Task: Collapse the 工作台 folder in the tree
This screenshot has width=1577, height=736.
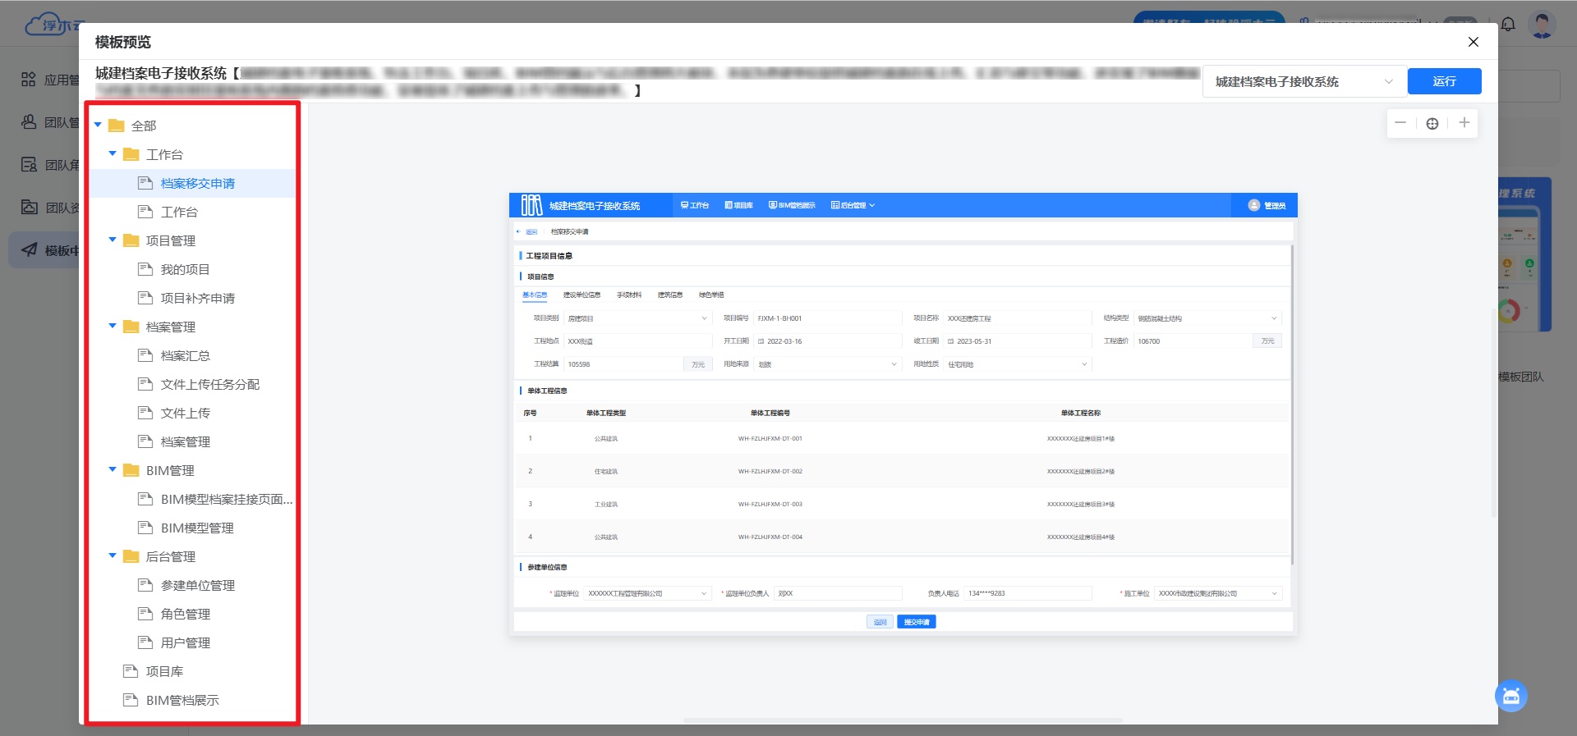Action: (113, 154)
